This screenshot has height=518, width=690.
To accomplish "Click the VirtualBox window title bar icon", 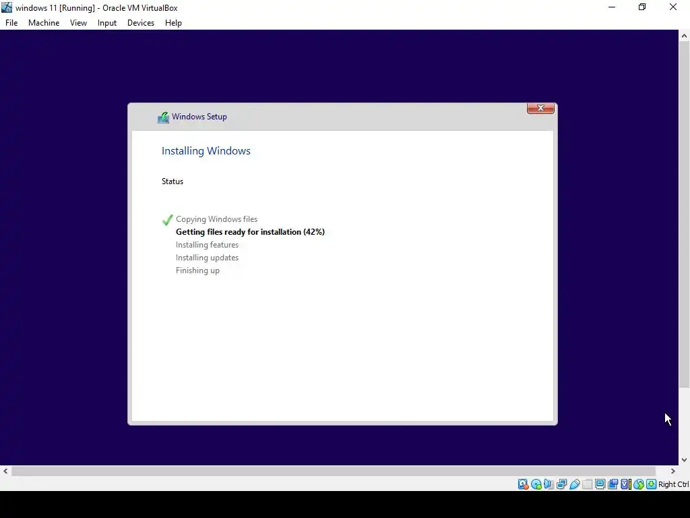I will 7,7.
